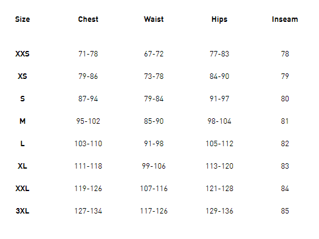Select the S size row label
319x239 pixels.
click(x=22, y=99)
